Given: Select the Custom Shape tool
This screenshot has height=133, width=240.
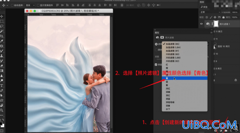Looking at the screenshot, I should pyautogui.click(x=2, y=100).
